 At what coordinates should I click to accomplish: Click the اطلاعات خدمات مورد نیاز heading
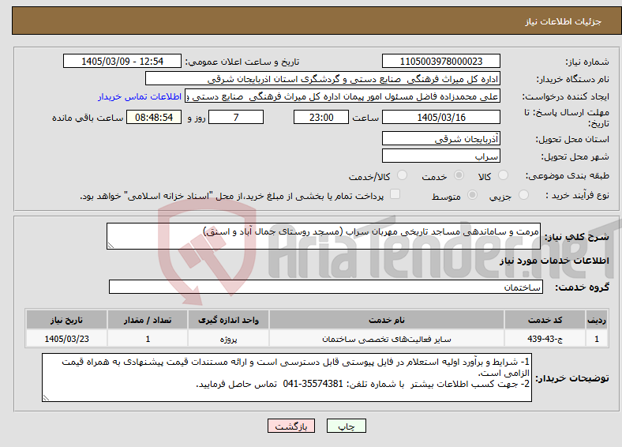(x=554, y=261)
